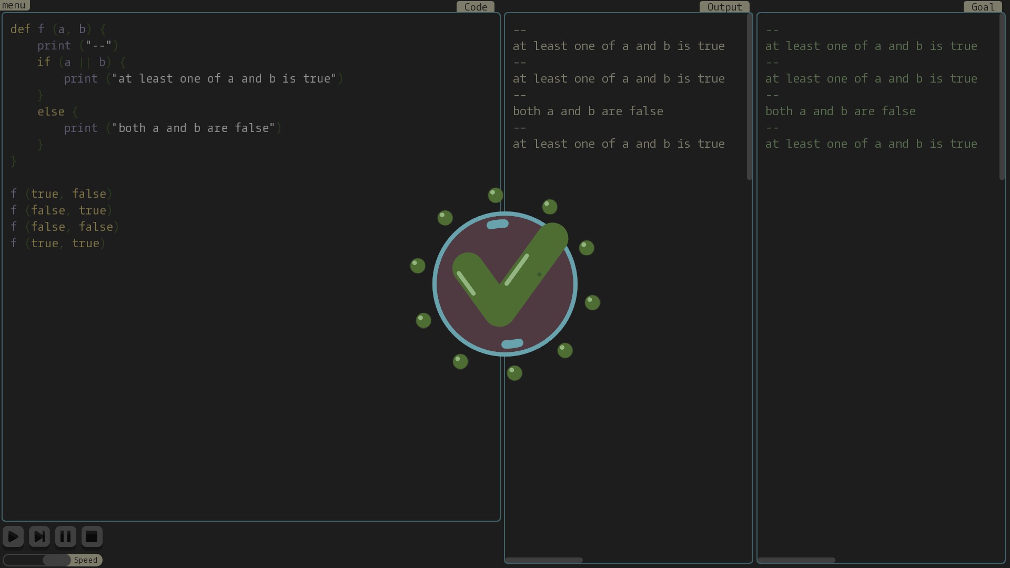
Task: Stop the program with the stop button
Action: (x=92, y=536)
